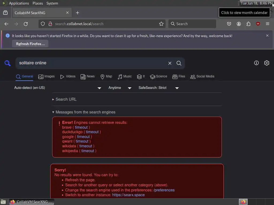Click the Refresh Firefox… button
The image size is (274, 205).
30,44
